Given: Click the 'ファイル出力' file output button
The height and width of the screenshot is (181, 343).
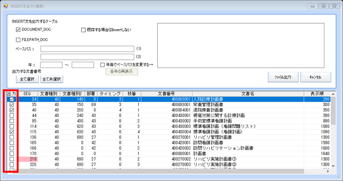Looking at the screenshot, I should pyautogui.click(x=283, y=77).
